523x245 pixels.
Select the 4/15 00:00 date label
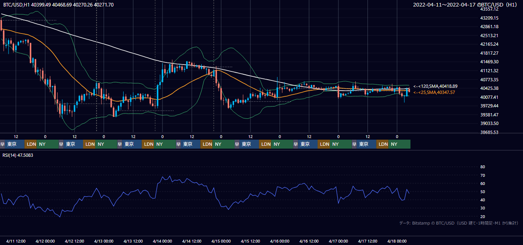(x=221, y=241)
